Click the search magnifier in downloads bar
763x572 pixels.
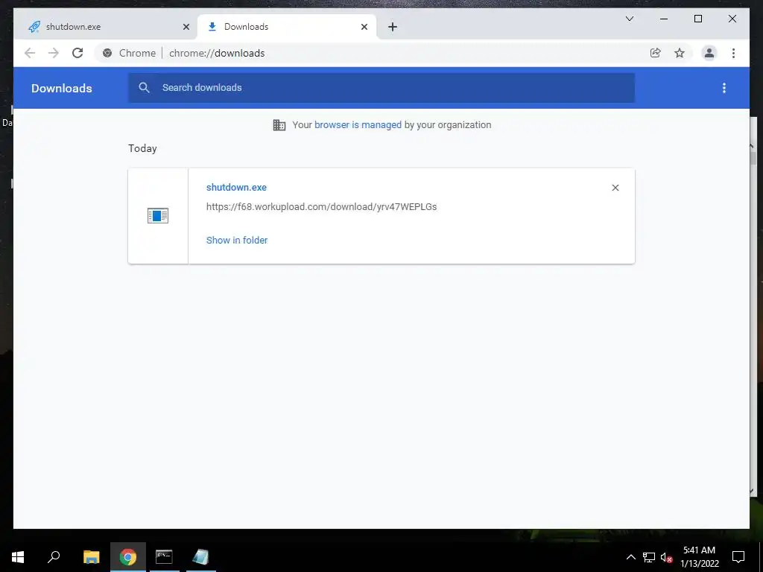(144, 88)
